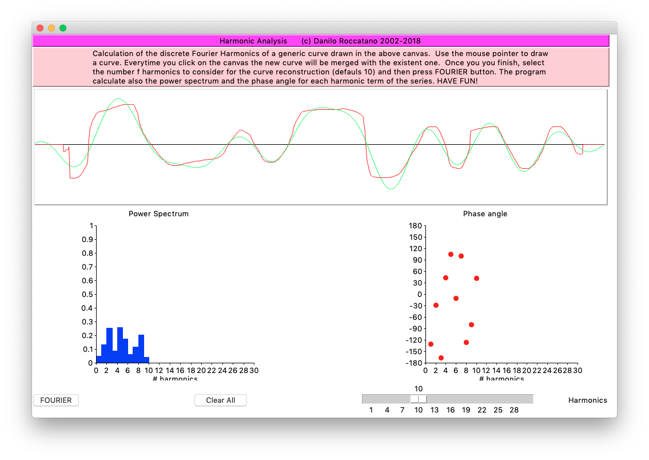This screenshot has height=460, width=649.
Task: Click slider track above the 28 tick
Action: point(514,399)
